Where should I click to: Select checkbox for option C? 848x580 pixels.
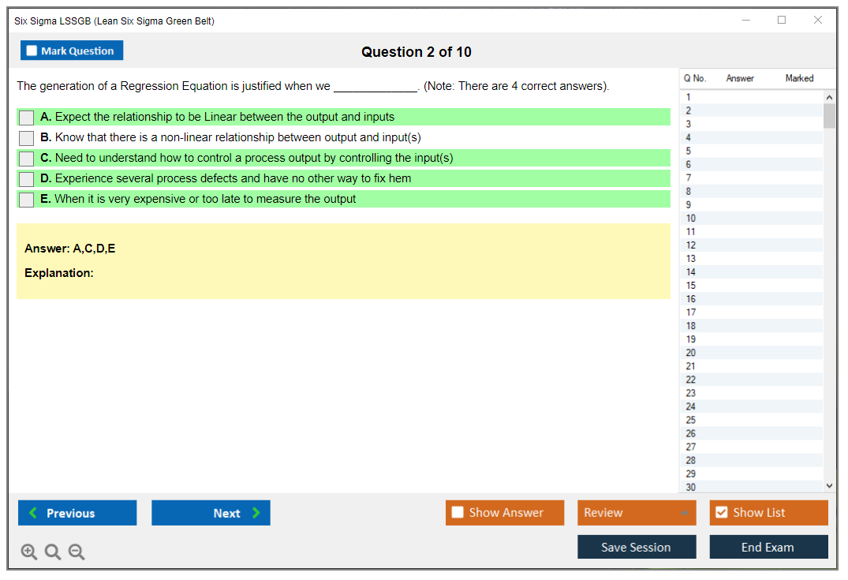coord(26,159)
